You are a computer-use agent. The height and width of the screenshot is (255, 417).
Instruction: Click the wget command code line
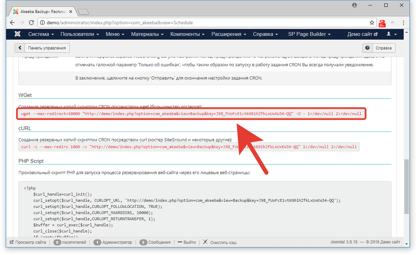point(191,113)
